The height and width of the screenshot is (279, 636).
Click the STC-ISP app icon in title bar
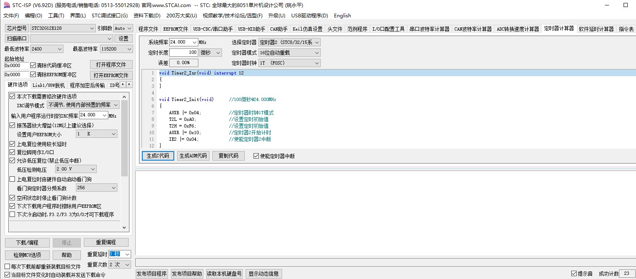point(6,5)
